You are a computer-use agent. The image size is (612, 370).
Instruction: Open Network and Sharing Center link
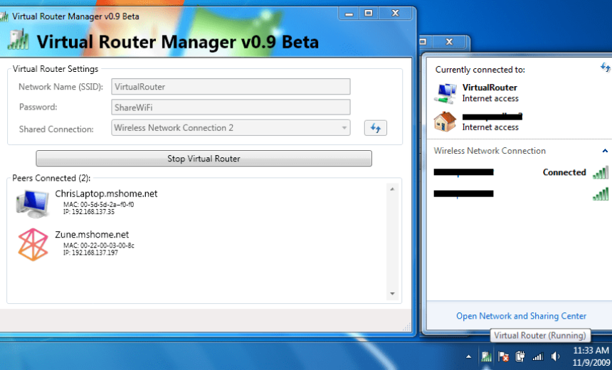coord(521,316)
